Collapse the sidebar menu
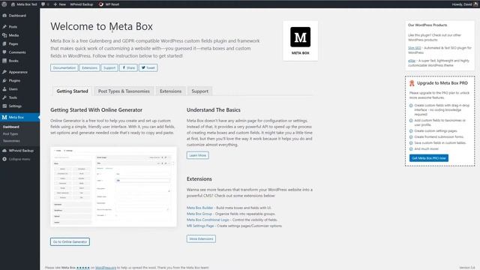The width and height of the screenshot is (480, 270). coord(19,159)
